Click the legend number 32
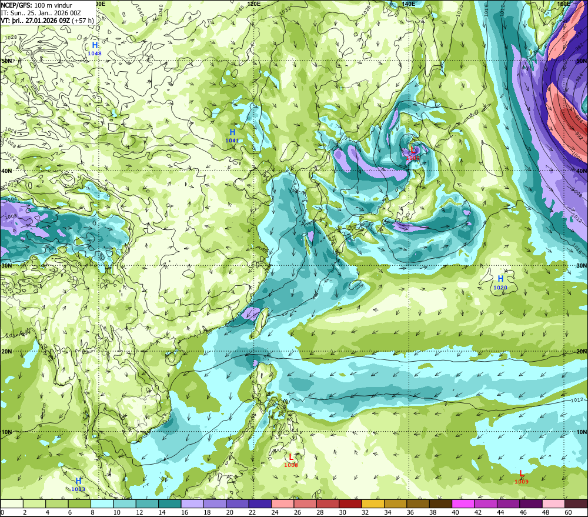The height and width of the screenshot is (517, 588). 365,512
